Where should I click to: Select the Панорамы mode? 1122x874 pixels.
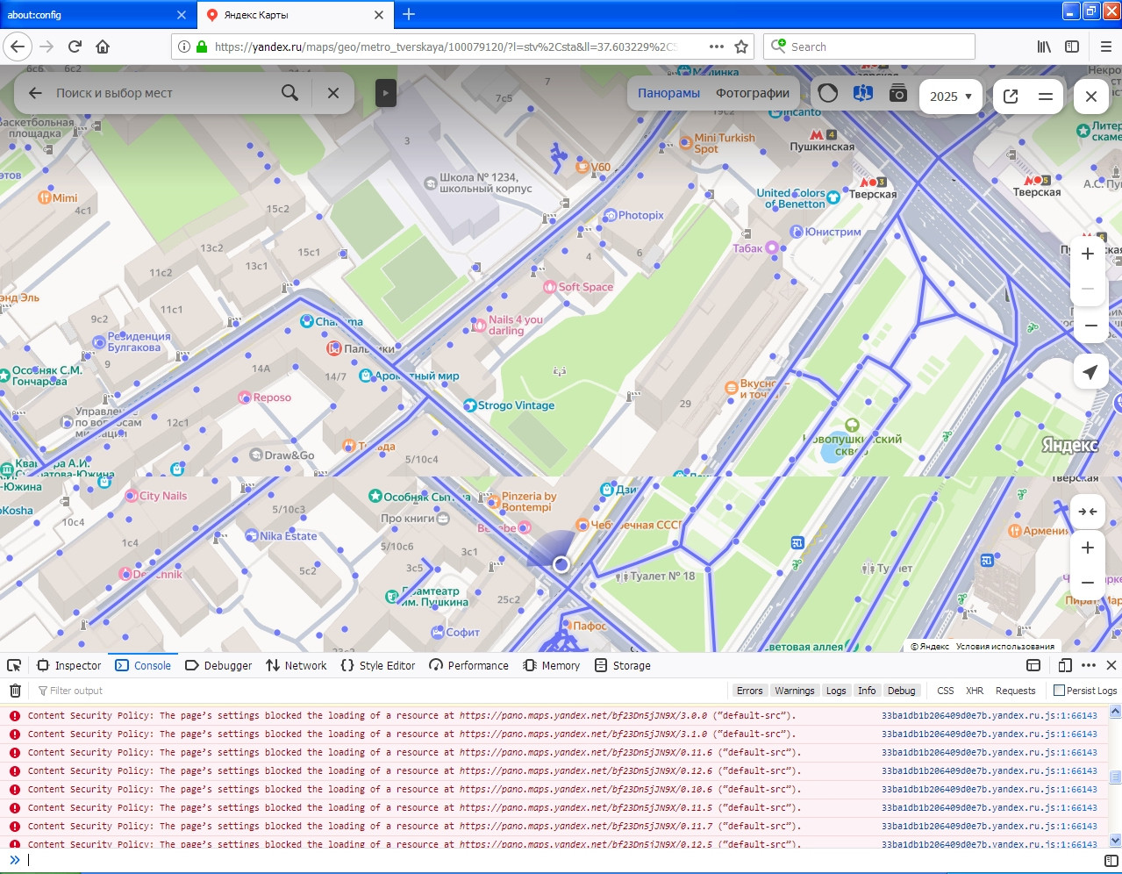668,93
